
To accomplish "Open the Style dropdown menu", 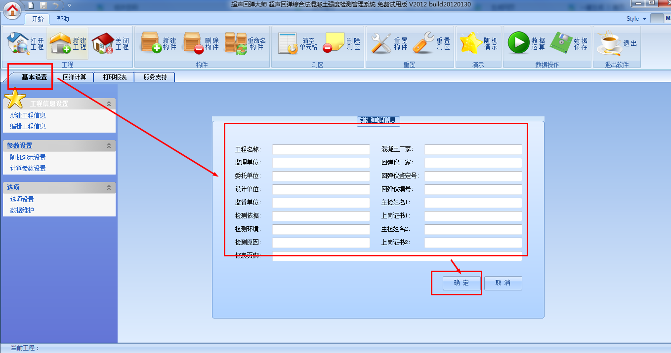I will coord(635,19).
